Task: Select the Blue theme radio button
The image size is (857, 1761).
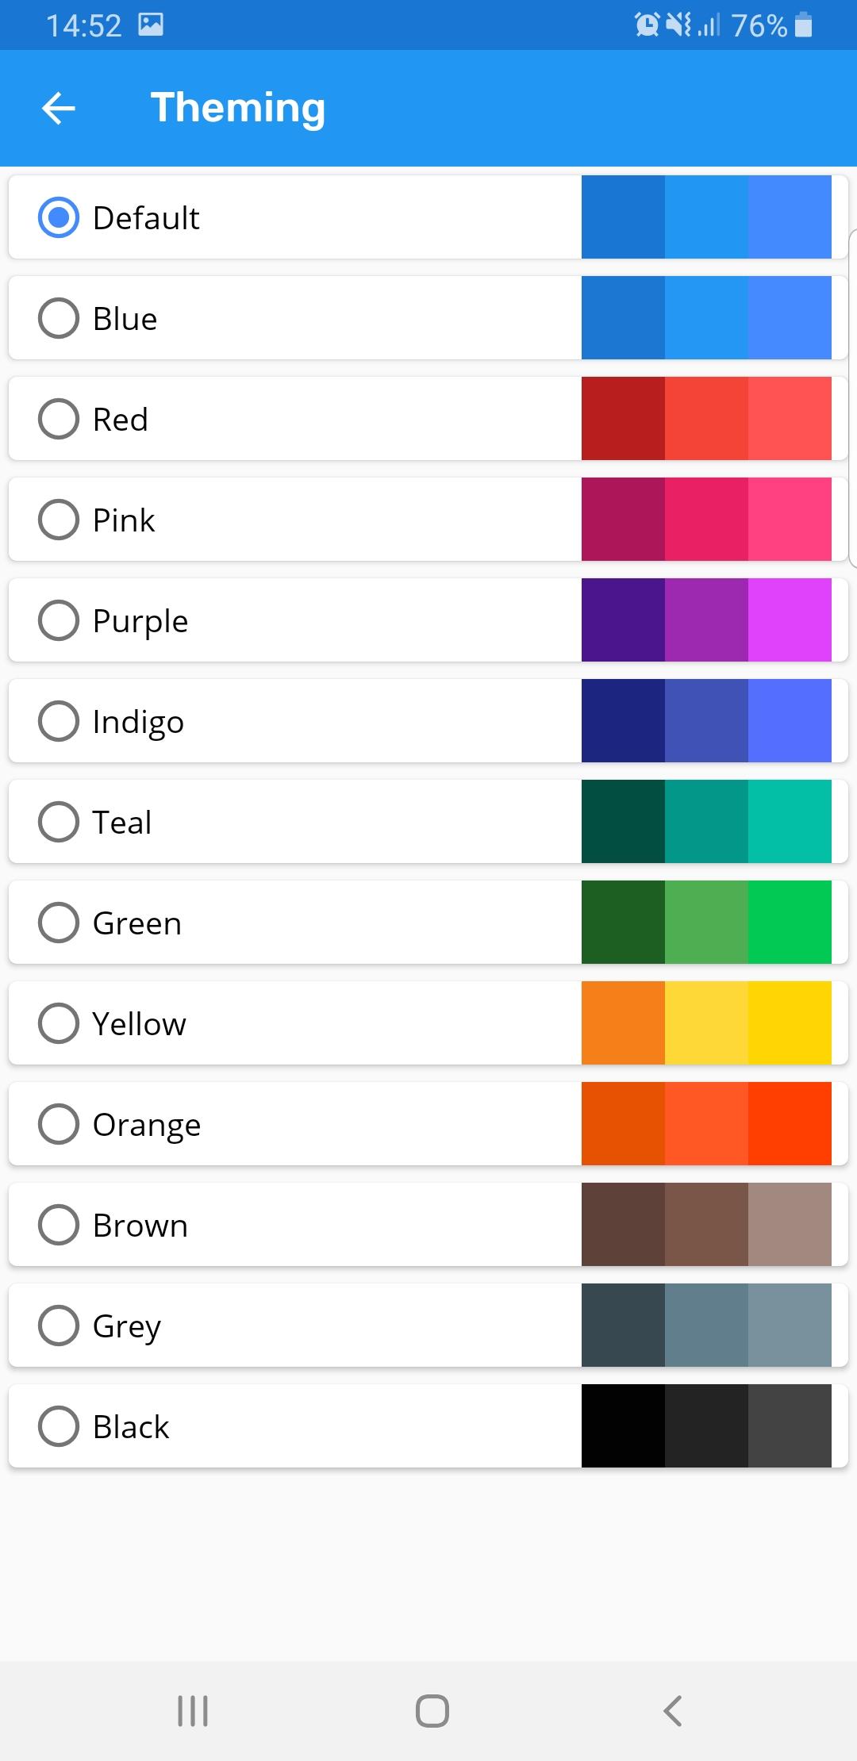Action: tap(59, 318)
